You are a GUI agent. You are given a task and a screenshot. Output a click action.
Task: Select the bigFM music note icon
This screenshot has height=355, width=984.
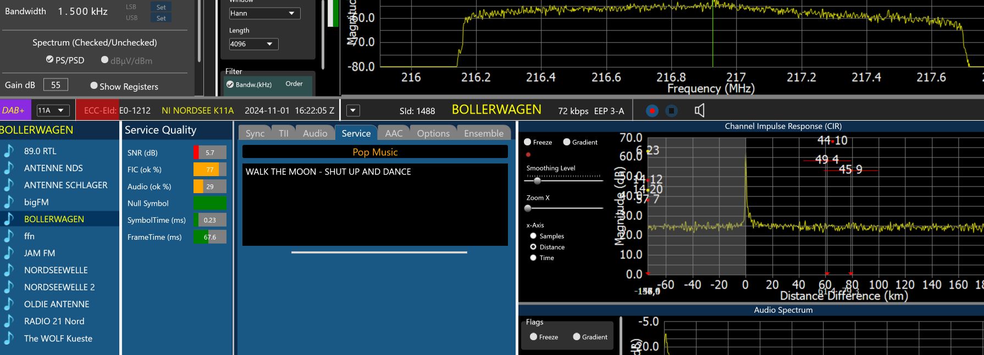[x=9, y=202]
